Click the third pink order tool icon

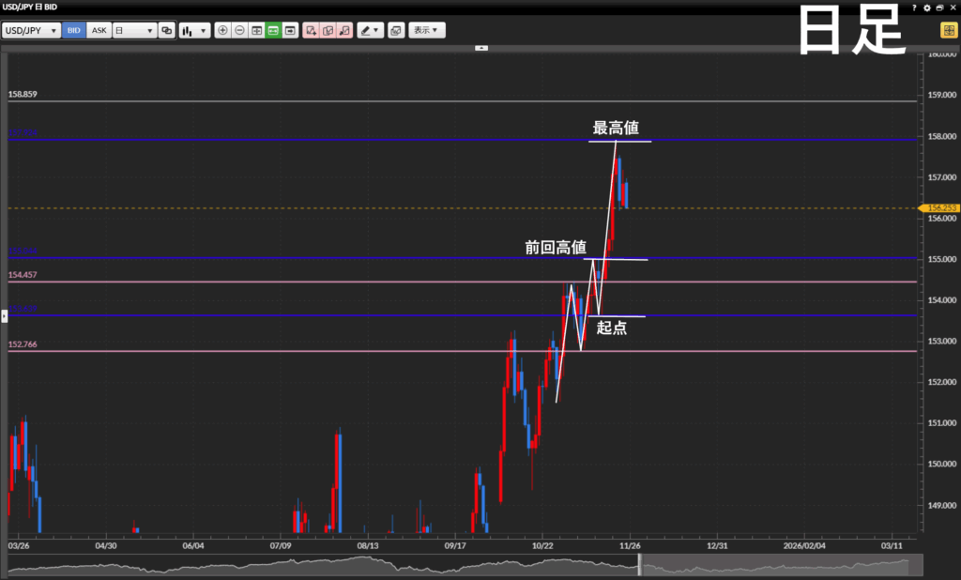click(344, 30)
